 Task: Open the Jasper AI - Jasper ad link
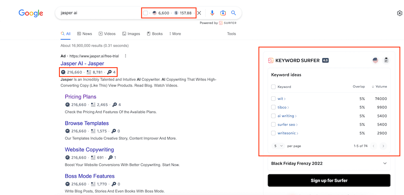82,64
